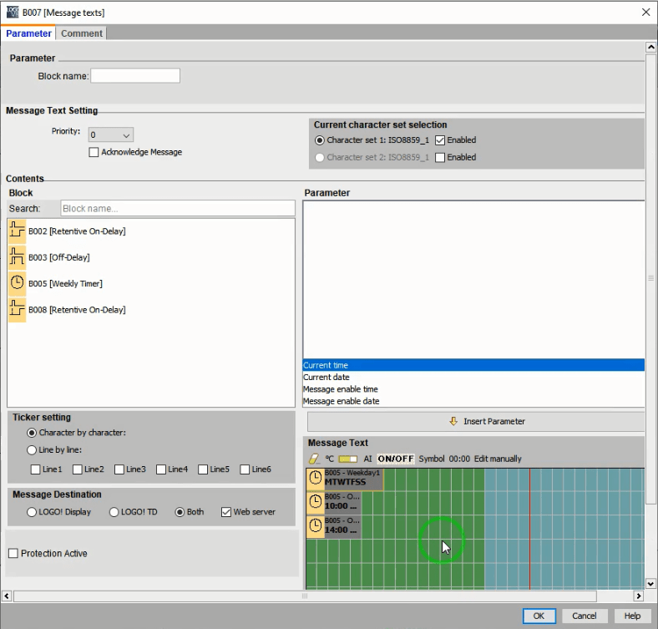
Task: Click the ON/OFF status text icon
Action: coord(395,459)
